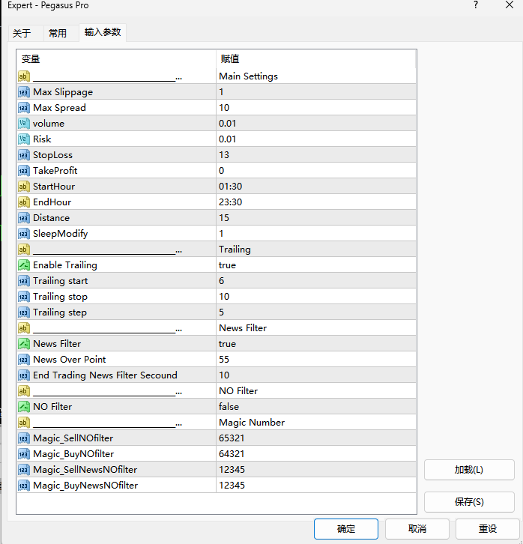This screenshot has width=523, height=544.
Task: Toggle the News Filter true value
Action: click(227, 344)
